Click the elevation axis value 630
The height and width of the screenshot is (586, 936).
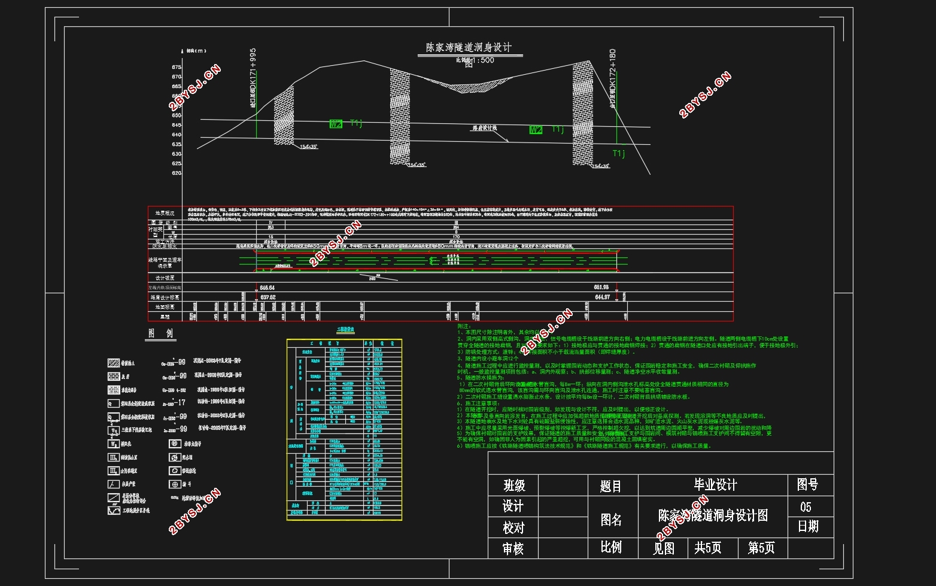(x=177, y=154)
